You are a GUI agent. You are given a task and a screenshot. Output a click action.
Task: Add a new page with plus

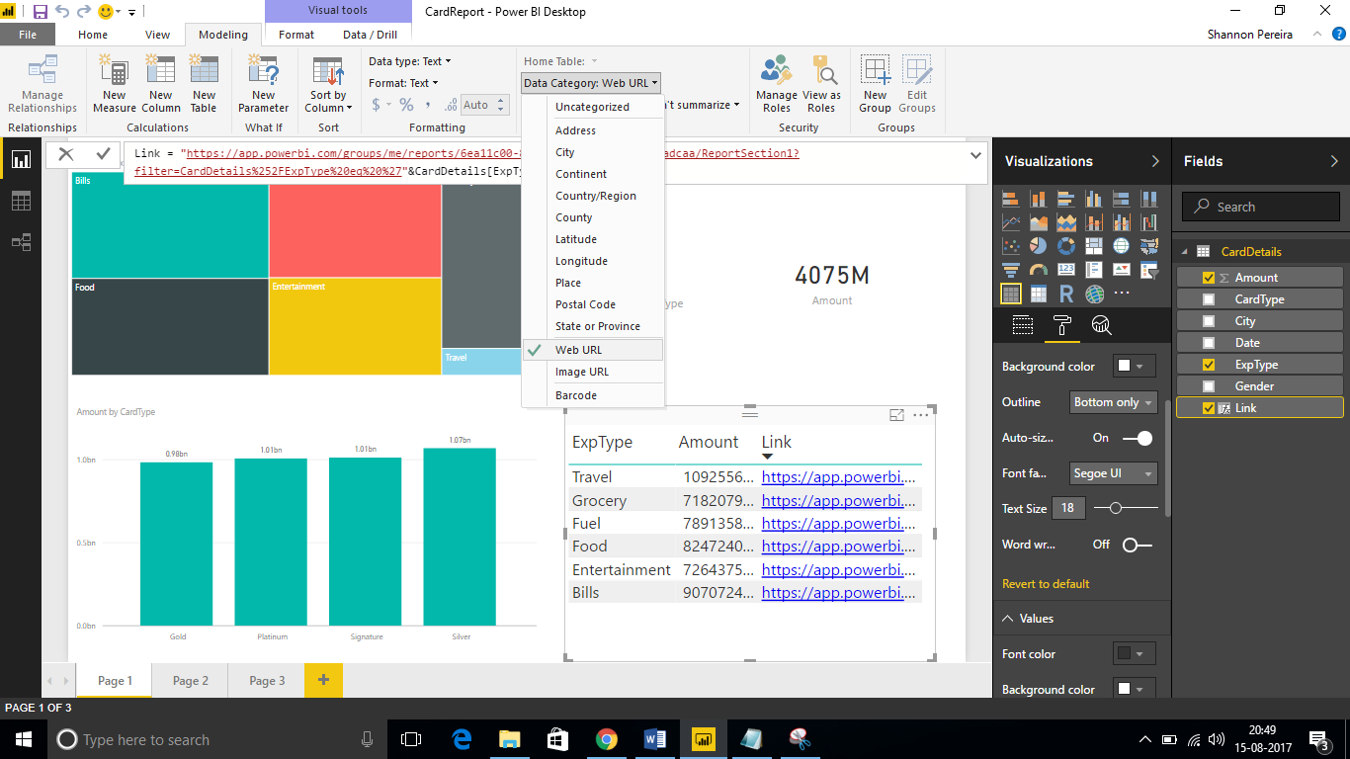pyautogui.click(x=323, y=680)
